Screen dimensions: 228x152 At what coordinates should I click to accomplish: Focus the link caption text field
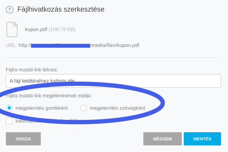pyautogui.click(x=113, y=81)
